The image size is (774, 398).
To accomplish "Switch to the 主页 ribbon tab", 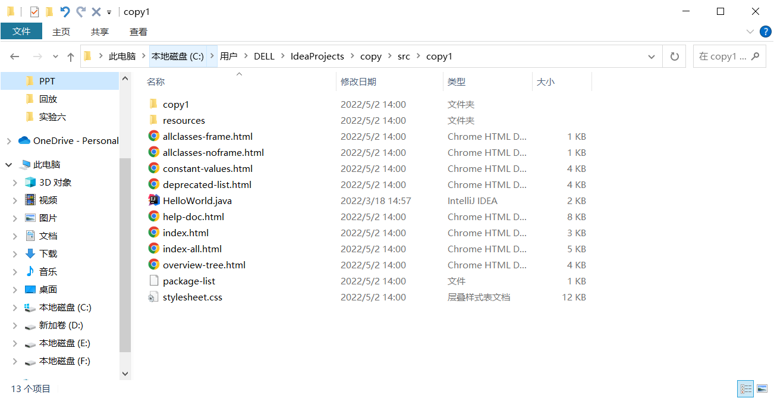I will pyautogui.click(x=61, y=32).
